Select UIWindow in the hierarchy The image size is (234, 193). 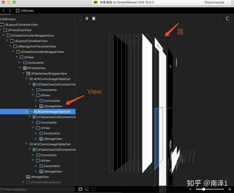click(8, 19)
